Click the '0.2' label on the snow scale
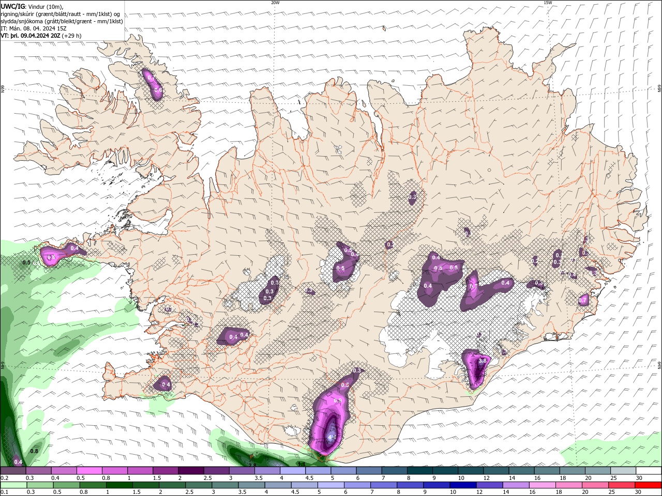Image resolution: width=662 pixels, height=496 pixels. coord(4,478)
